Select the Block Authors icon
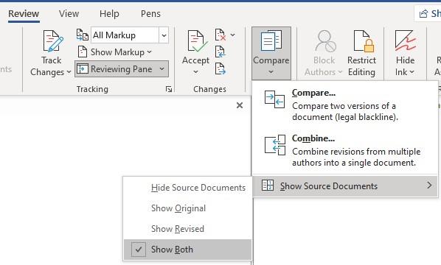Image resolution: width=441 pixels, height=265 pixels. pyautogui.click(x=325, y=41)
